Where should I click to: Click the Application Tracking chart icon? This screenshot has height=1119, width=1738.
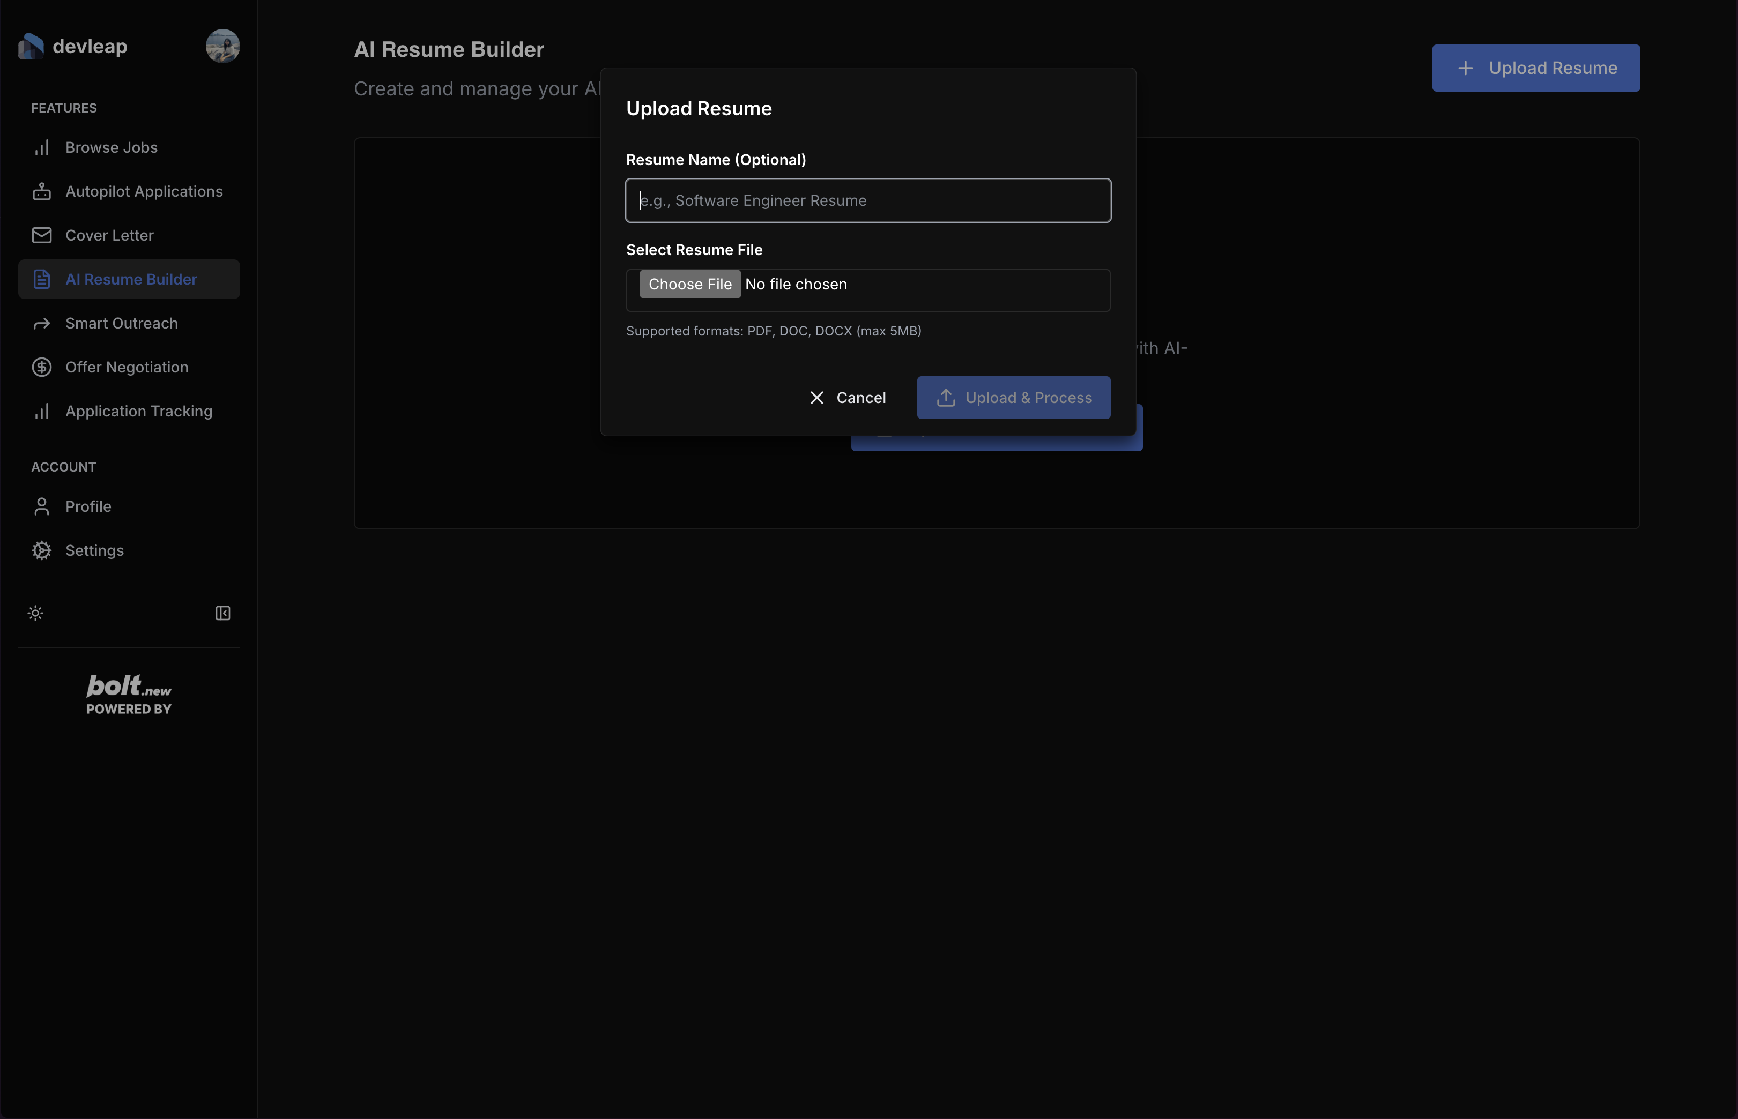(x=41, y=411)
